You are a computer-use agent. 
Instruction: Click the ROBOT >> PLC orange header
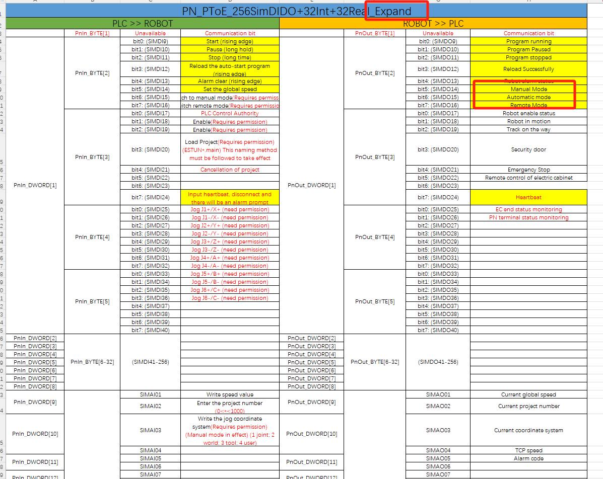tap(433, 24)
